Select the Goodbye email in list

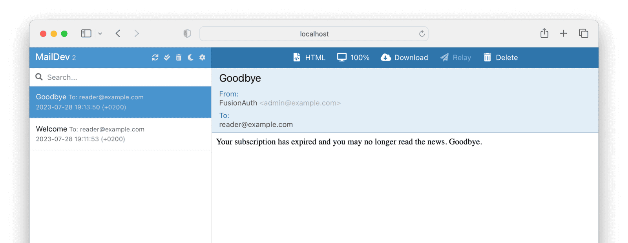pyautogui.click(x=120, y=102)
